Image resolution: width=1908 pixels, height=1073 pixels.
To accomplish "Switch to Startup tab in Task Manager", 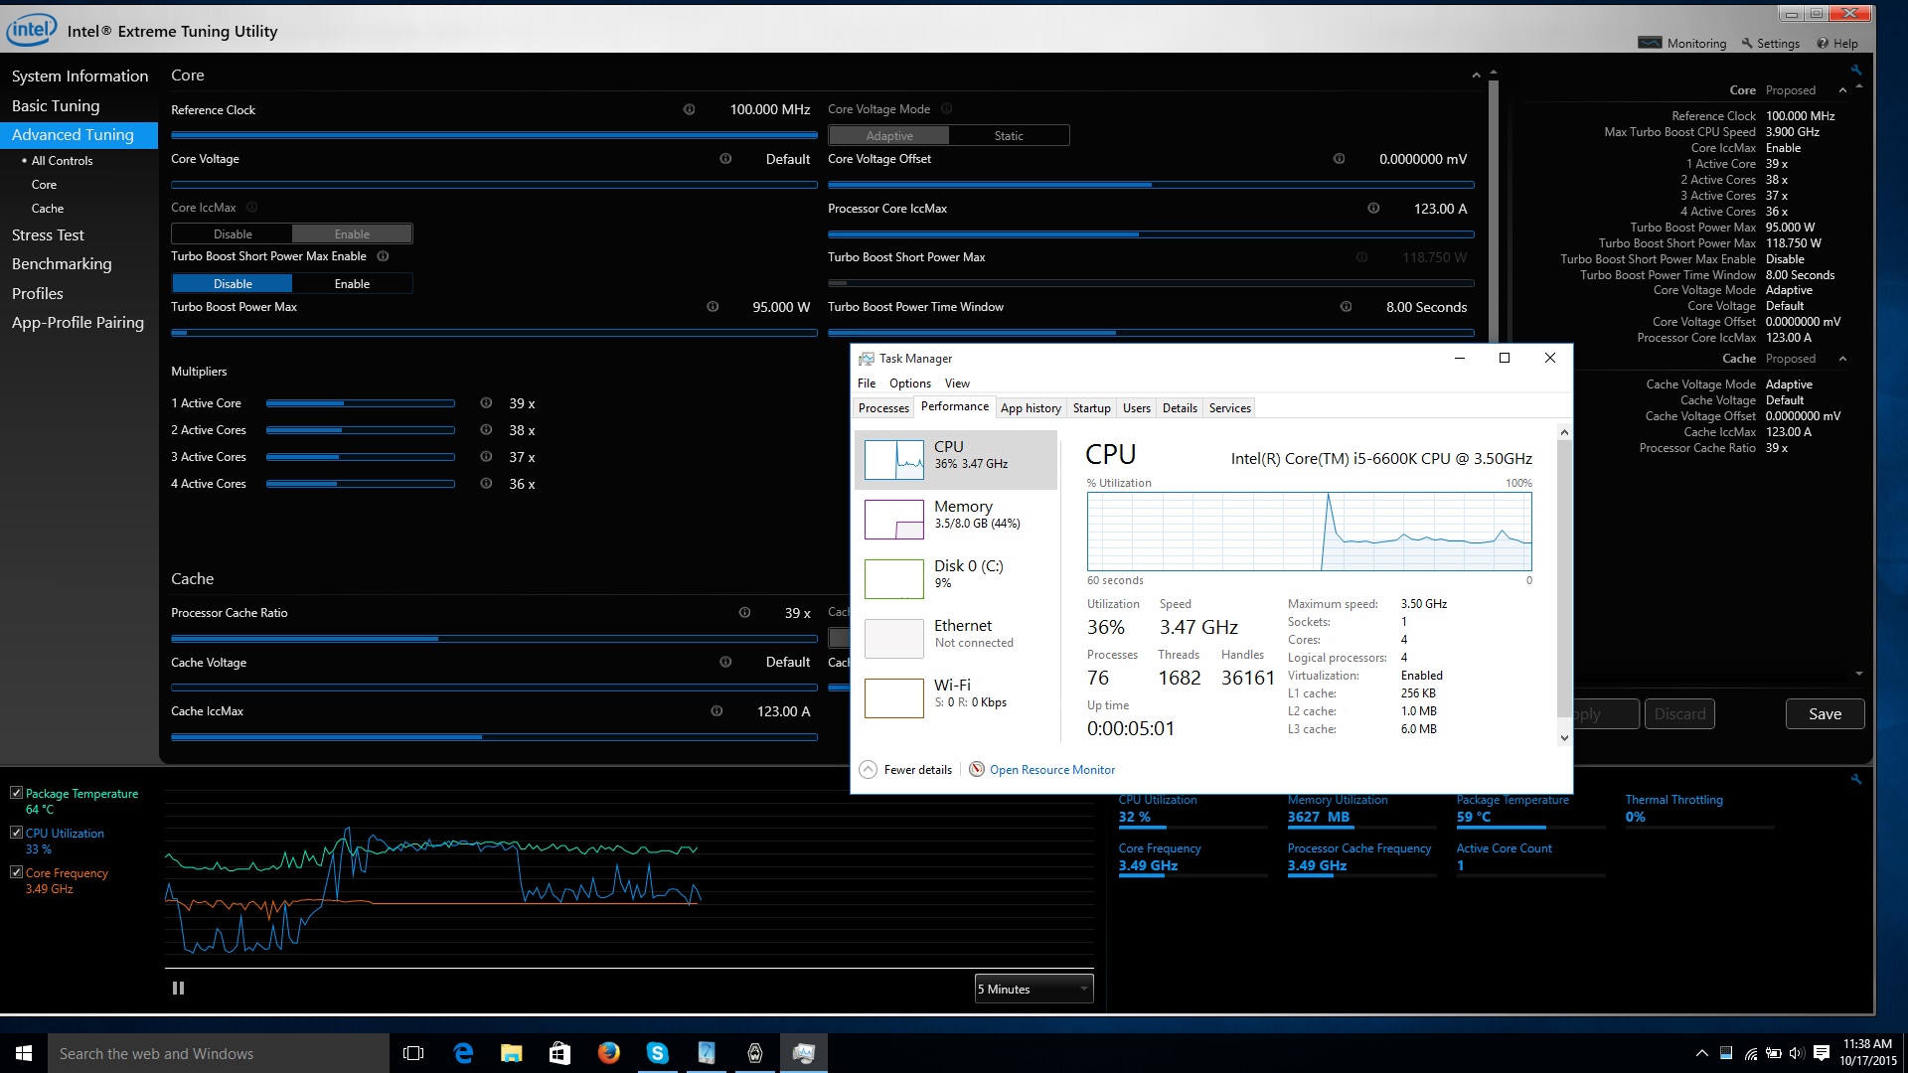I will [1091, 408].
